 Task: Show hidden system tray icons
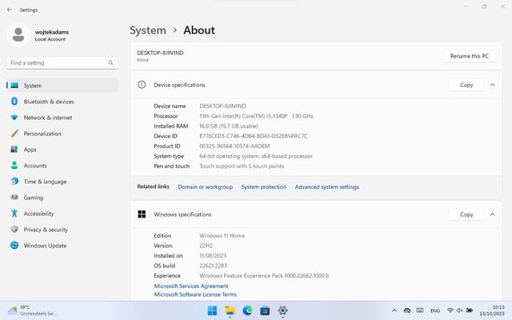(x=394, y=311)
